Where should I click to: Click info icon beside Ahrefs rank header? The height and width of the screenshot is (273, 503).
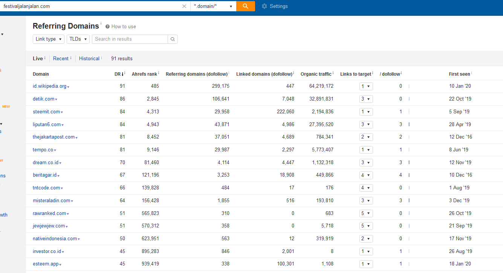(159, 73)
